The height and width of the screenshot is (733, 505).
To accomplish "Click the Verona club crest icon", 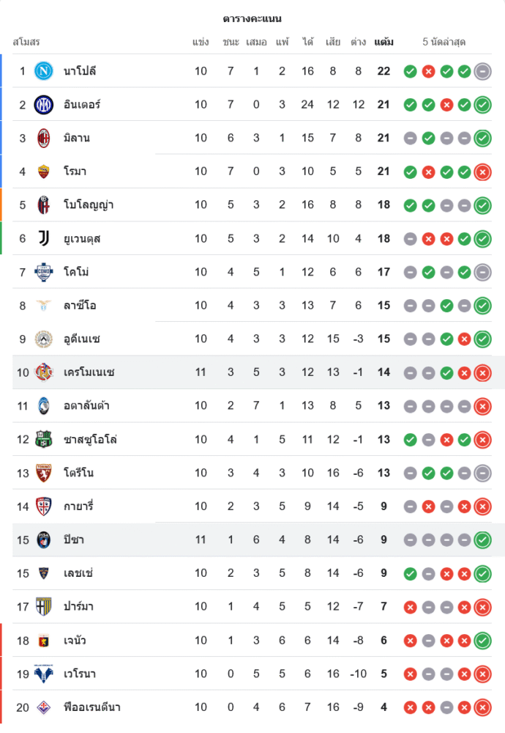I will click(44, 674).
